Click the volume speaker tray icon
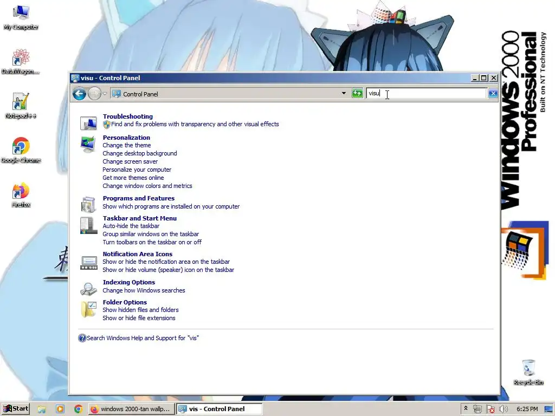The height and width of the screenshot is (416, 555). pos(503,409)
